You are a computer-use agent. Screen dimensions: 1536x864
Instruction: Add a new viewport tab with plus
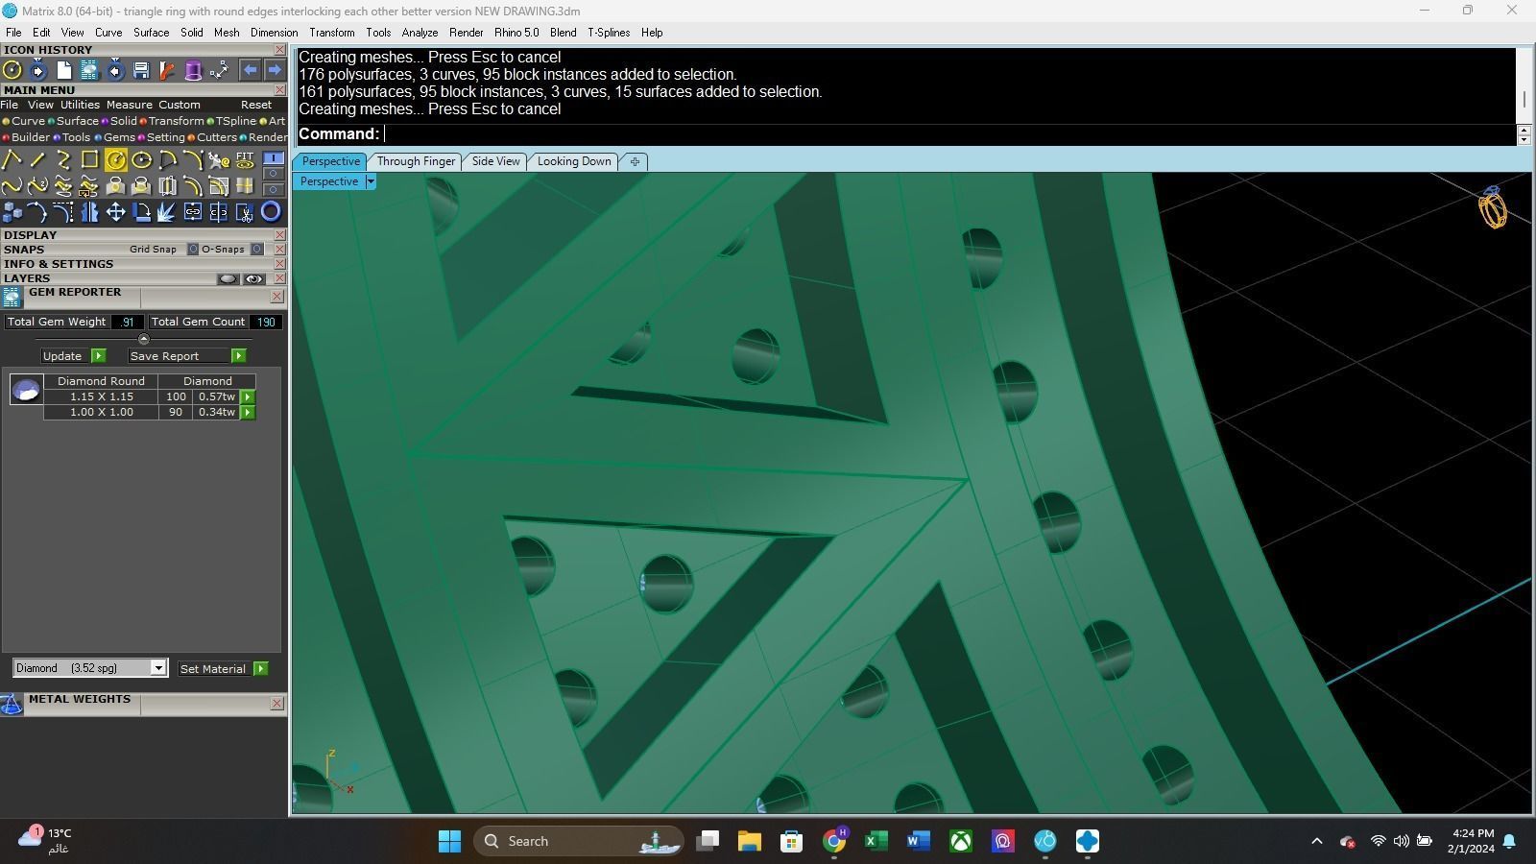[635, 161]
